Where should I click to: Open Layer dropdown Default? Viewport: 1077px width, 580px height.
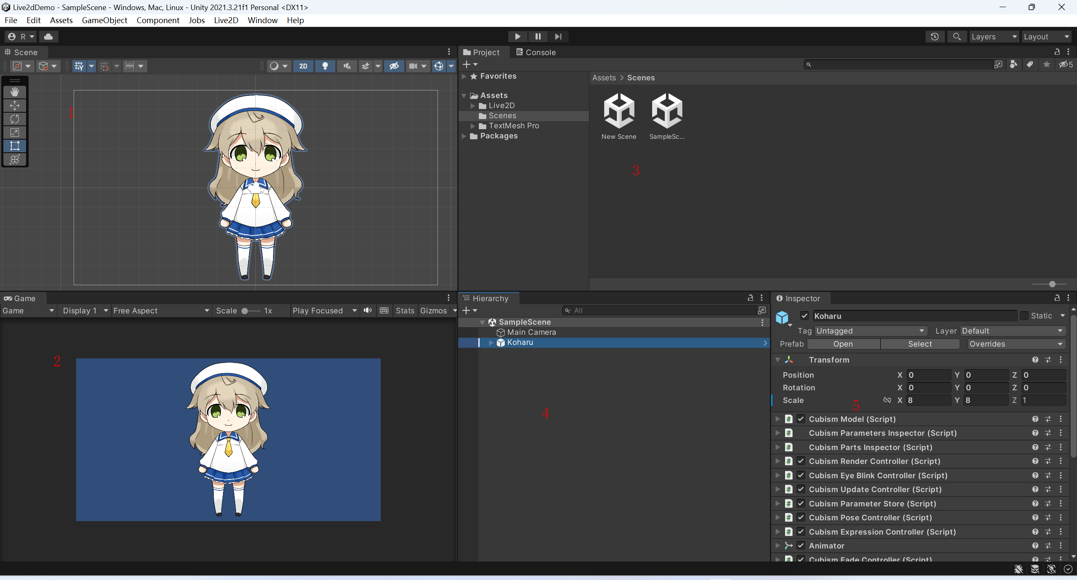pyautogui.click(x=1013, y=331)
